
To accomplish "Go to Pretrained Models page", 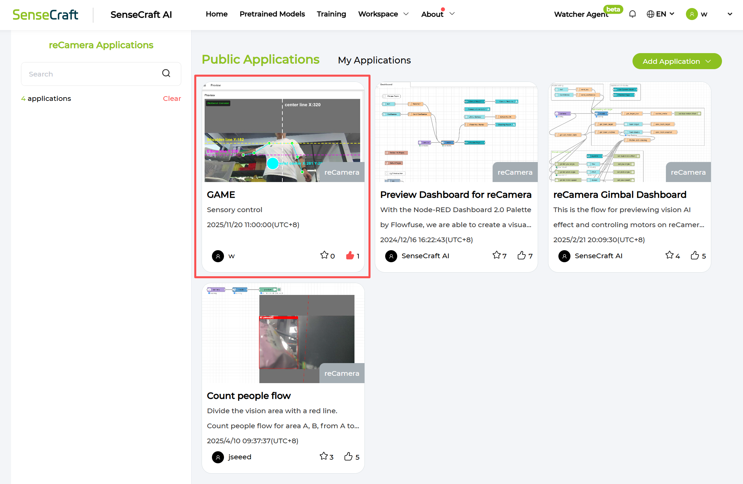I will pyautogui.click(x=272, y=14).
